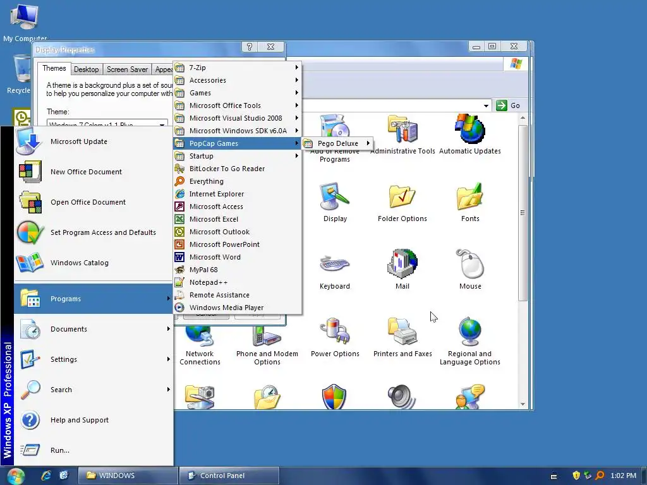
Task: Open the Theme dropdown in Display Properties
Action: (x=162, y=124)
